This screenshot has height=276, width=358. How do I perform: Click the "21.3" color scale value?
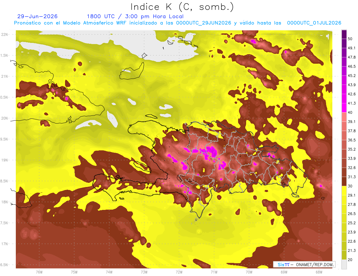(351, 250)
